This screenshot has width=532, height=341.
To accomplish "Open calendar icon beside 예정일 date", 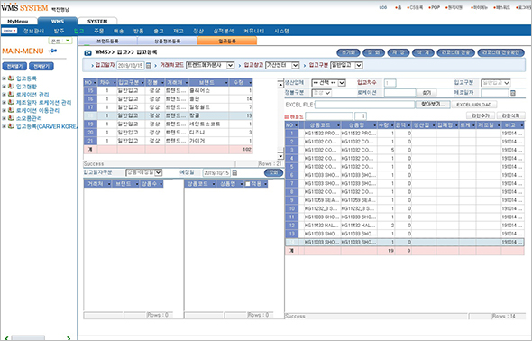I will 234,172.
